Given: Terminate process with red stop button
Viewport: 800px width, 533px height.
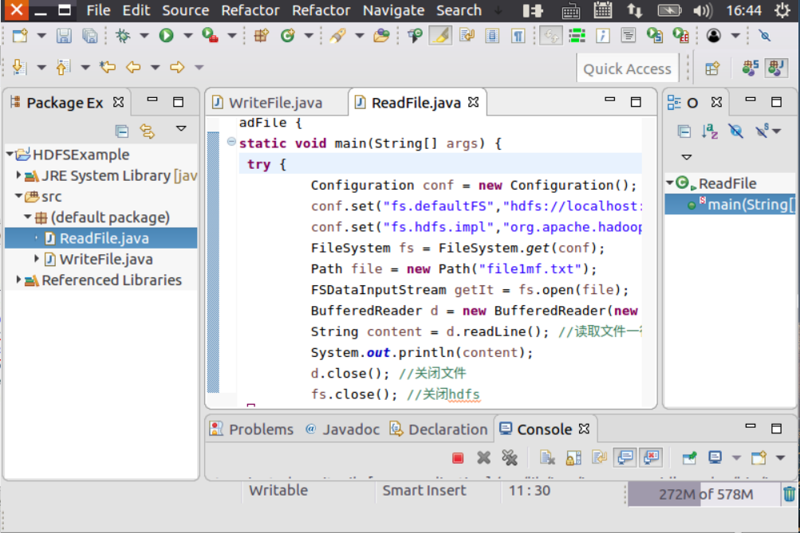Looking at the screenshot, I should (x=458, y=458).
